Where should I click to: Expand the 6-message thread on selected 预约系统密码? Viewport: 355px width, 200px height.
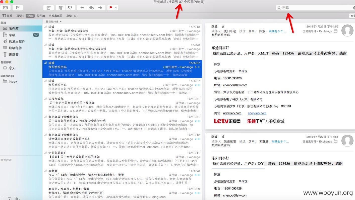click(x=197, y=67)
